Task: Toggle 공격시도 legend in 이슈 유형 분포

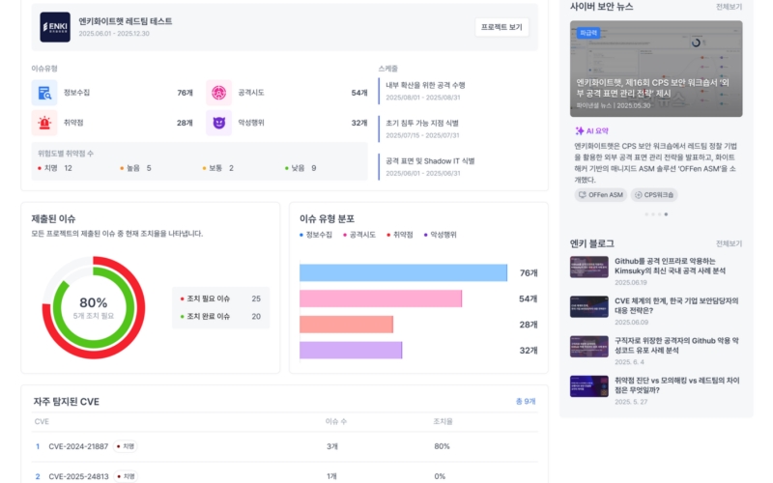Action: point(359,235)
